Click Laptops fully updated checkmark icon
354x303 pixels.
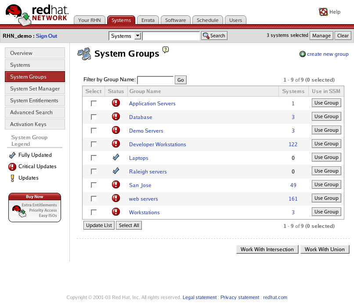[116, 157]
